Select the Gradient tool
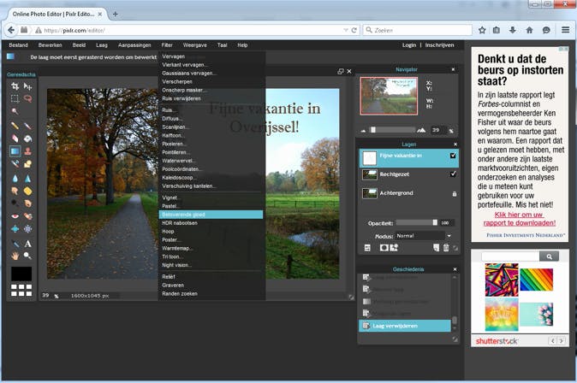The width and height of the screenshot is (577, 383). pos(15,151)
